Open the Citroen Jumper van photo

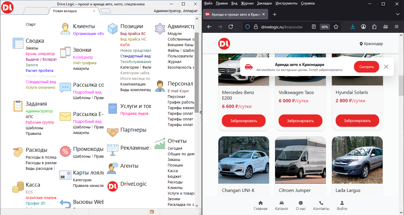coord(300,160)
